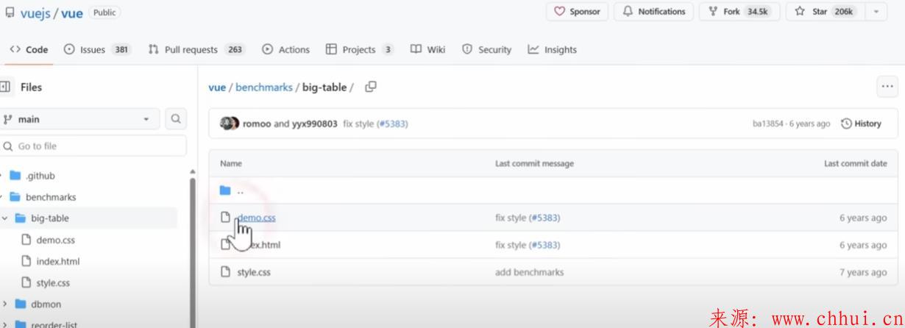Collapse the big-table folder chevron
This screenshot has width=905, height=328.
[5, 218]
